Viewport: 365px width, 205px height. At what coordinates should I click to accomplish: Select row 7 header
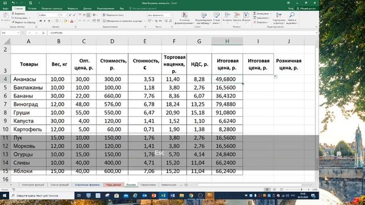click(x=5, y=104)
